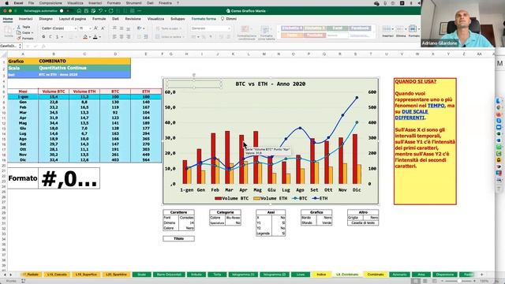505x284 pixels.
Task: Switch to Page Layout view in the status bar
Action: (425, 281)
